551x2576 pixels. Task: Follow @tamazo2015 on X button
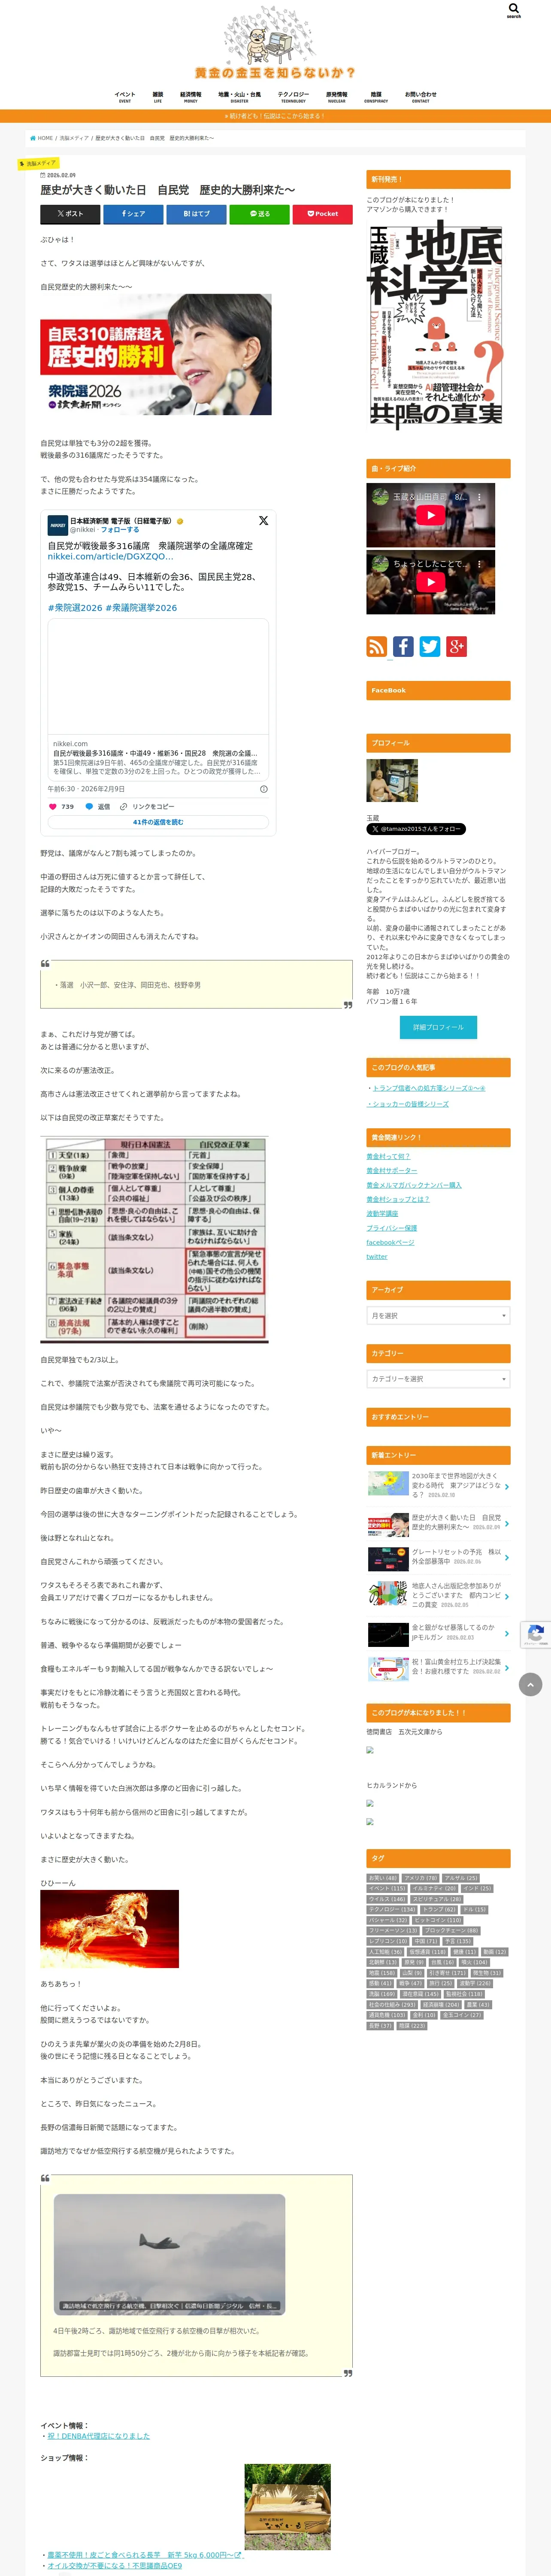416,829
